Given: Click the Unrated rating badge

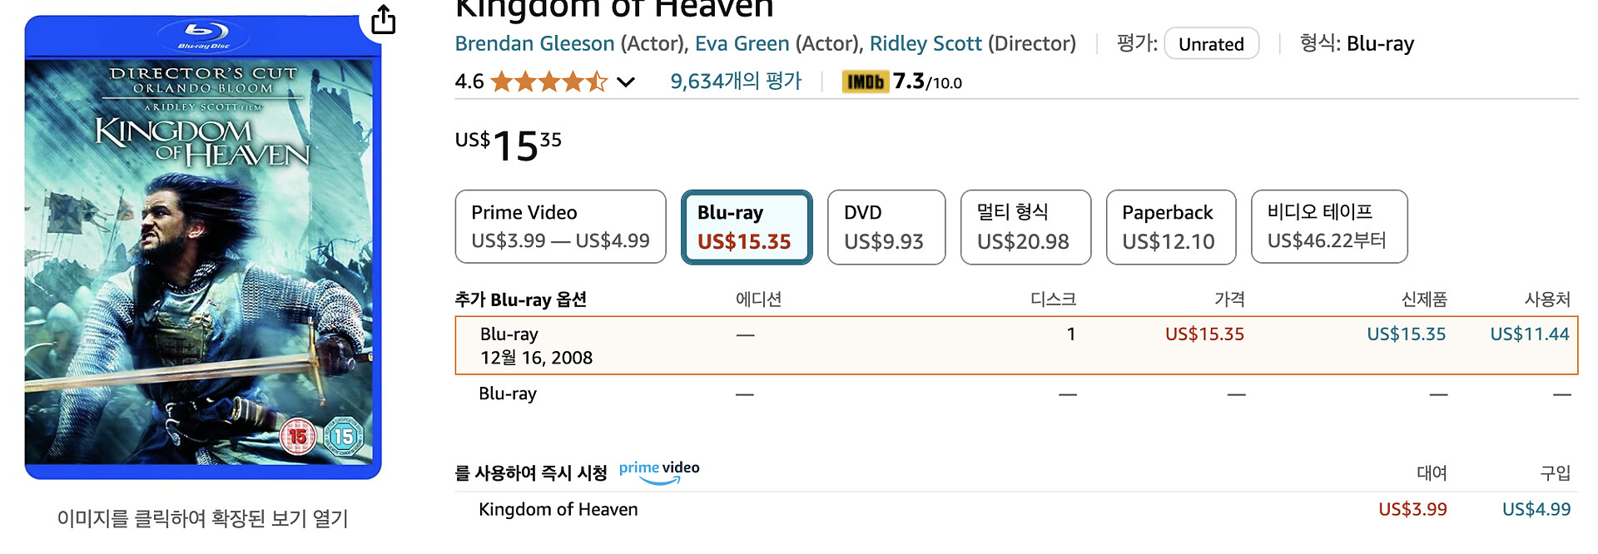Looking at the screenshot, I should pyautogui.click(x=1211, y=44).
